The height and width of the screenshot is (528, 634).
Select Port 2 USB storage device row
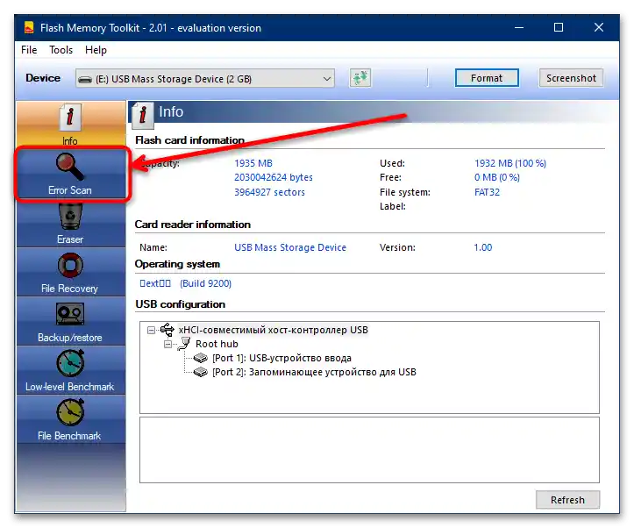pos(314,372)
